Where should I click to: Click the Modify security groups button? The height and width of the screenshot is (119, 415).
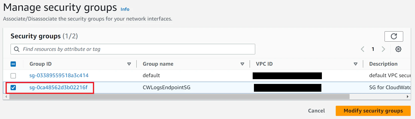point(373,111)
